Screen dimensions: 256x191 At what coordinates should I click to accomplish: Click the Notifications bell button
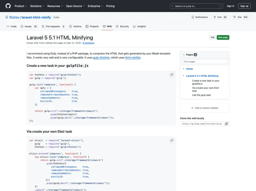point(199,17)
